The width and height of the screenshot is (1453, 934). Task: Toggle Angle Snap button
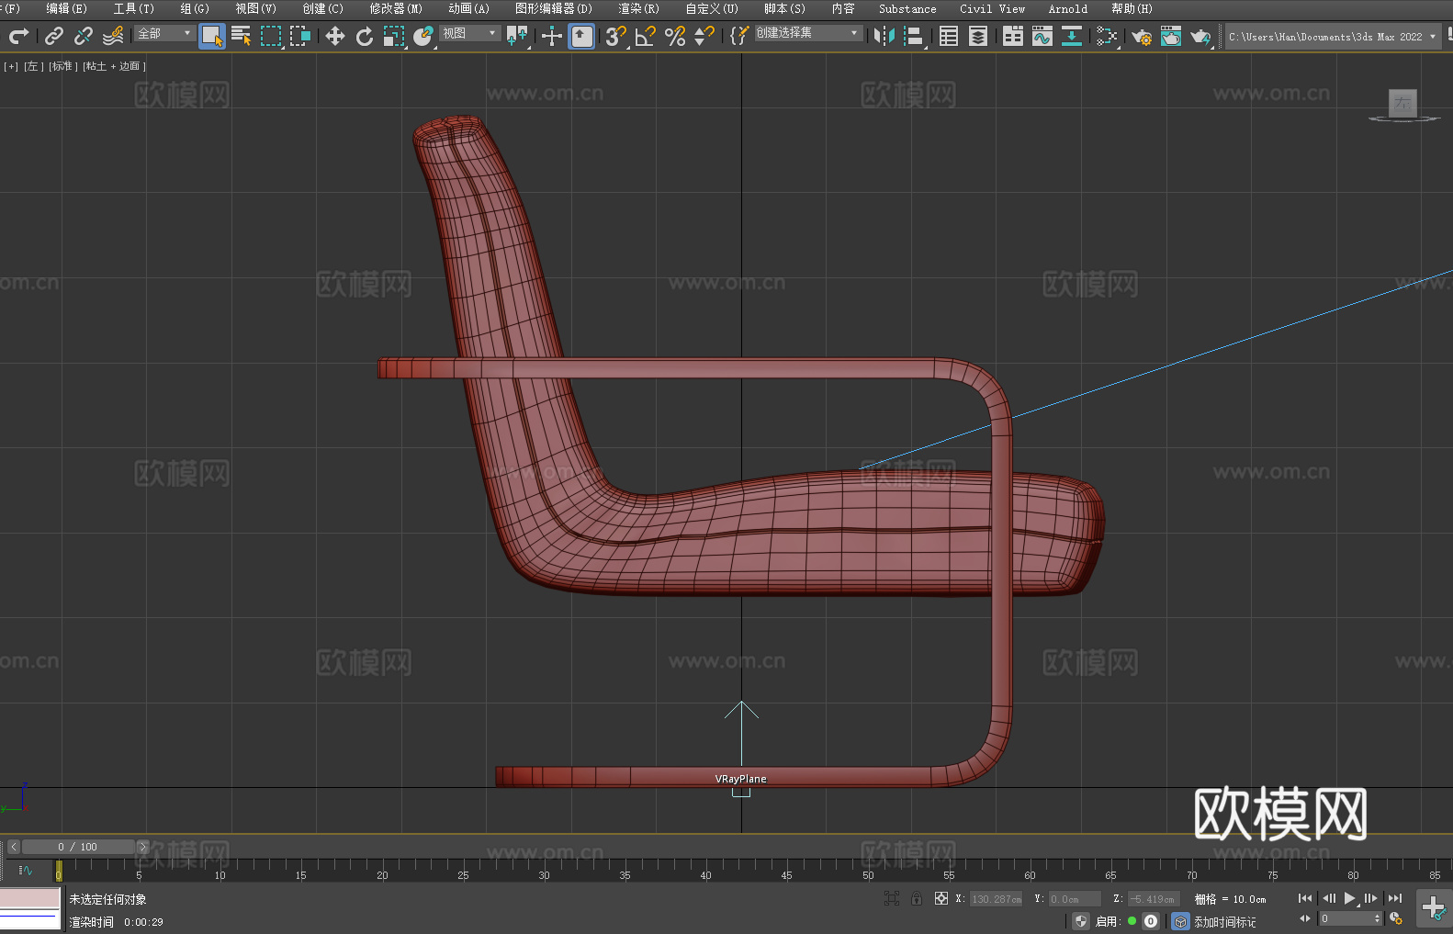(646, 36)
